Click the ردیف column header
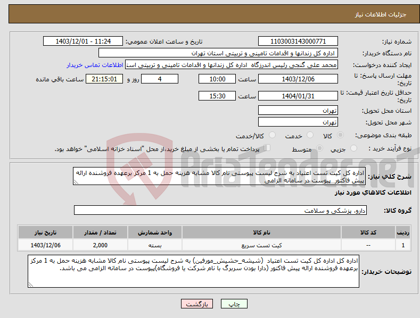This screenshot has width=420, height=318. 403,232
